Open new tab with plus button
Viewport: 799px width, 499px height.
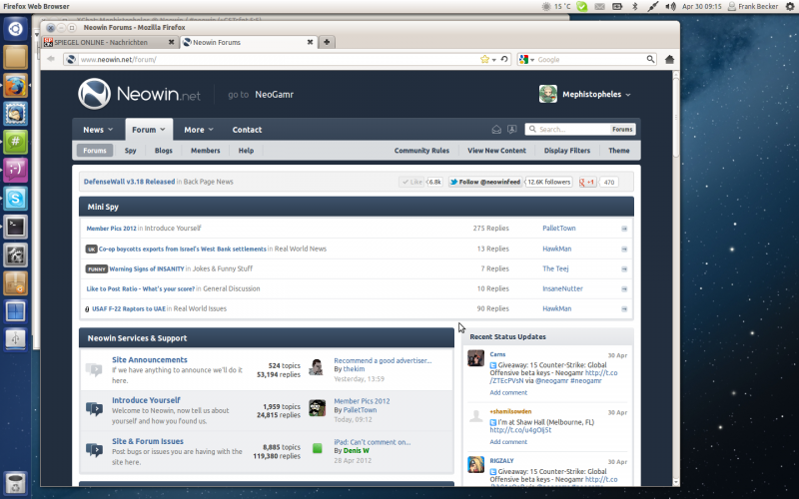point(327,42)
